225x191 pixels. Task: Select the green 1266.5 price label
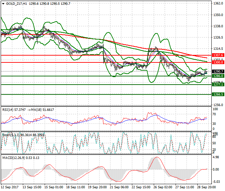tap(217, 94)
